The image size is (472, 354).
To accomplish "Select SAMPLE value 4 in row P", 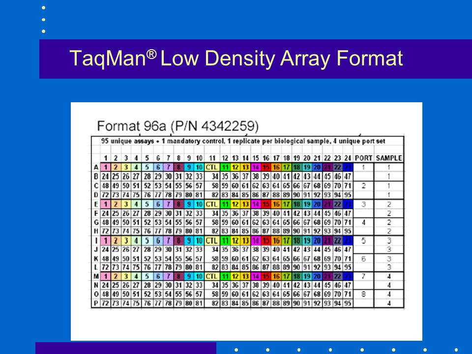I will (x=388, y=303).
